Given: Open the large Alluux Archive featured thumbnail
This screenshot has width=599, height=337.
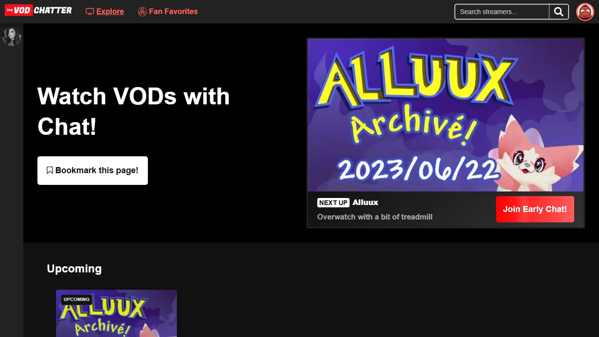Looking at the screenshot, I should [446, 115].
